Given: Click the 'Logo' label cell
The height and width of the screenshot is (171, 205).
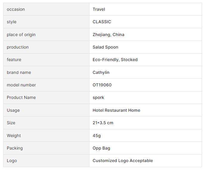Looking at the screenshot, I should click(x=12, y=161).
